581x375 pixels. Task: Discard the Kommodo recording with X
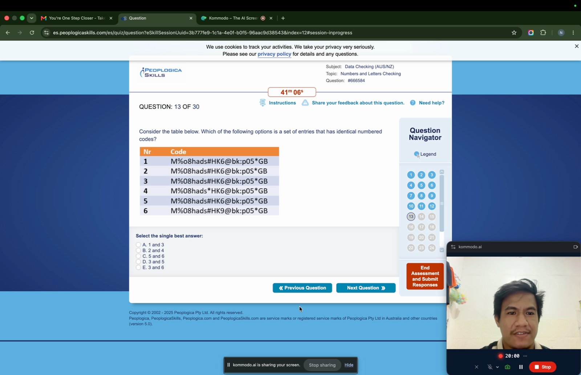pyautogui.click(x=476, y=367)
